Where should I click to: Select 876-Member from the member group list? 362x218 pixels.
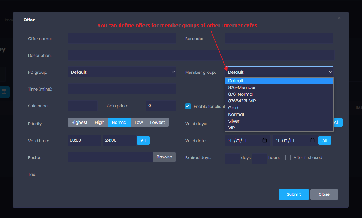pos(242,87)
